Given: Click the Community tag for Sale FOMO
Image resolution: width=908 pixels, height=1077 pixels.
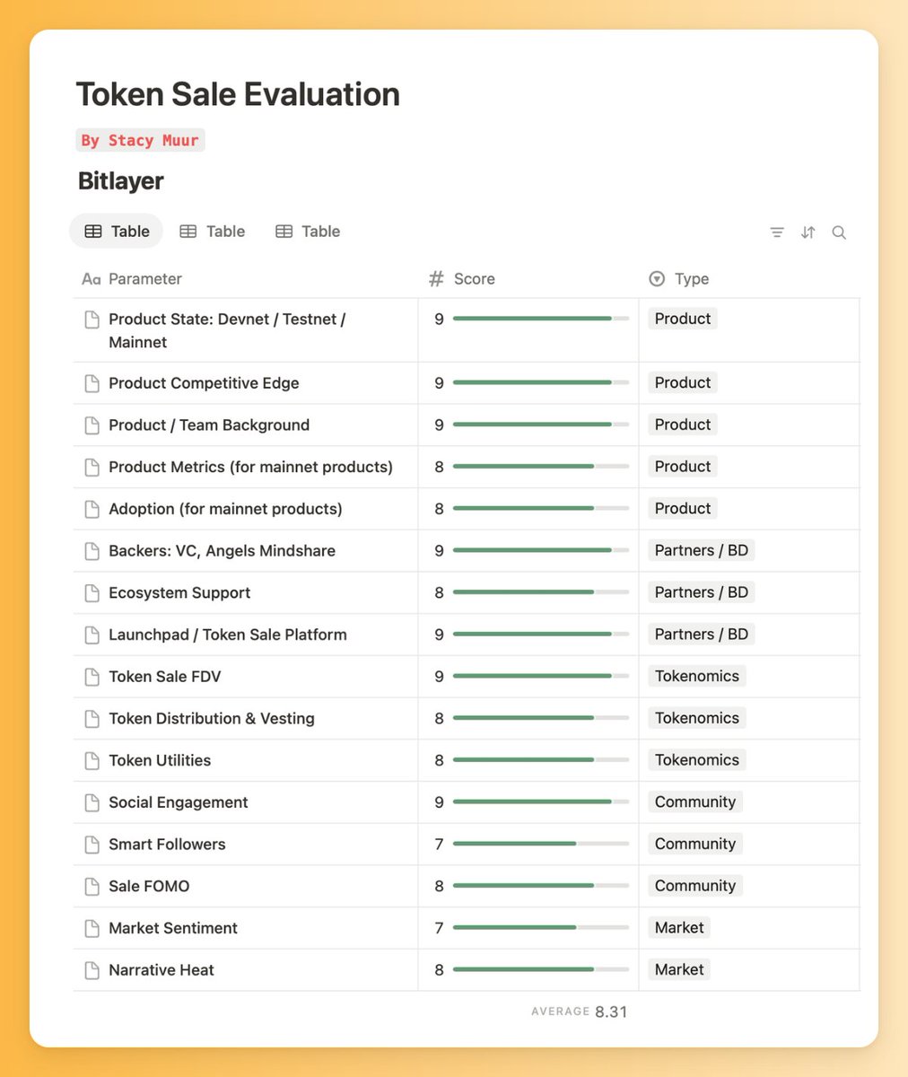Looking at the screenshot, I should (695, 886).
